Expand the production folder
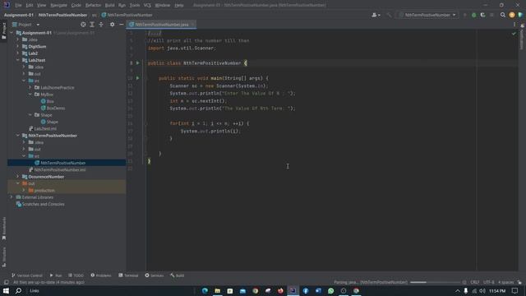 (24, 190)
